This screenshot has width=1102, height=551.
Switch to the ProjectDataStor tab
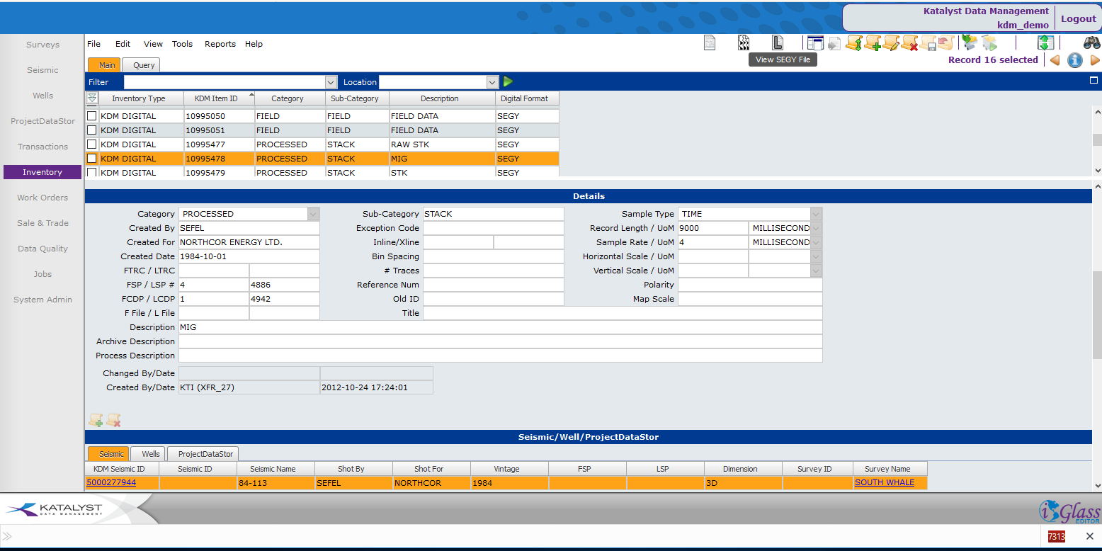203,454
